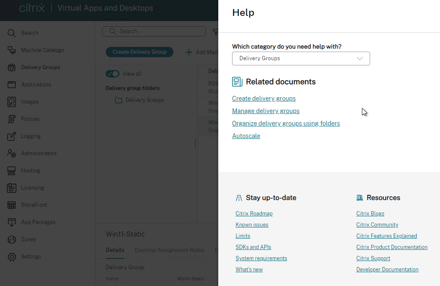
Task: Click the Hosting sidebar icon
Action: 12,171
